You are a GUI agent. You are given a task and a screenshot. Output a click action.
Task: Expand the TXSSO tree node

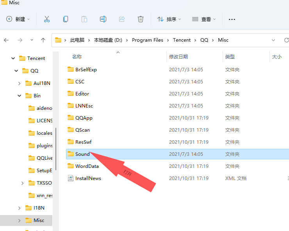pyautogui.click(x=23, y=183)
